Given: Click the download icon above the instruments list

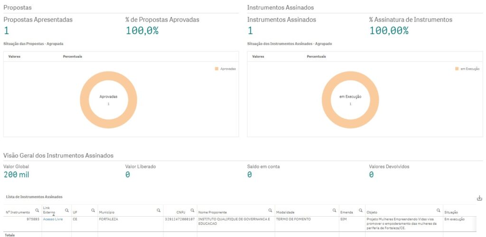Looking at the screenshot, I should [479, 198].
